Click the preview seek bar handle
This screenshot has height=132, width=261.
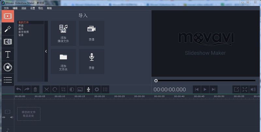(x=156, y=81)
